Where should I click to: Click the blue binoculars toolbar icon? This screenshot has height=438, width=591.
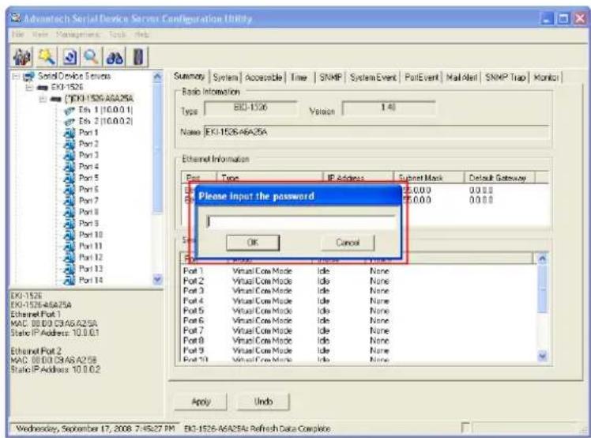tap(115, 58)
